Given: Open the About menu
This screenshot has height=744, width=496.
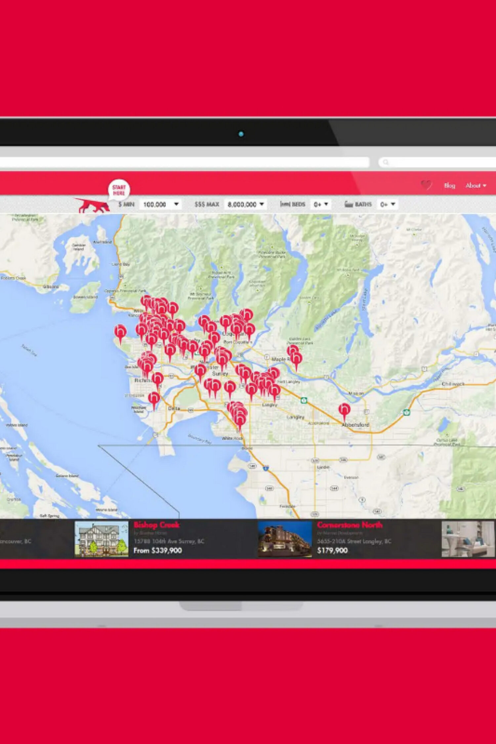Looking at the screenshot, I should (475, 186).
